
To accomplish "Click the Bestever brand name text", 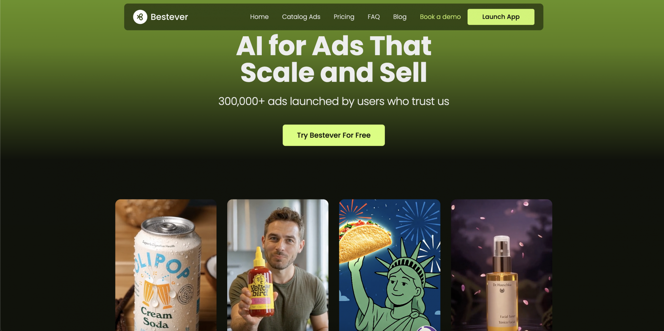I will click(x=169, y=17).
